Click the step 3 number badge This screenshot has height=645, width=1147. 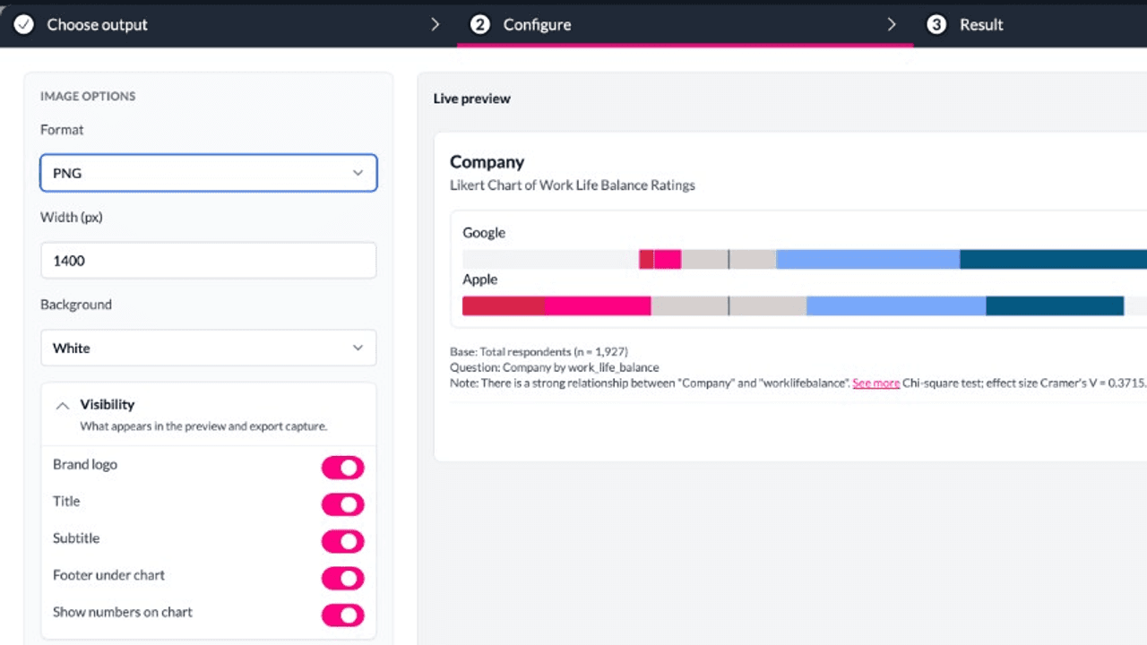(x=936, y=24)
